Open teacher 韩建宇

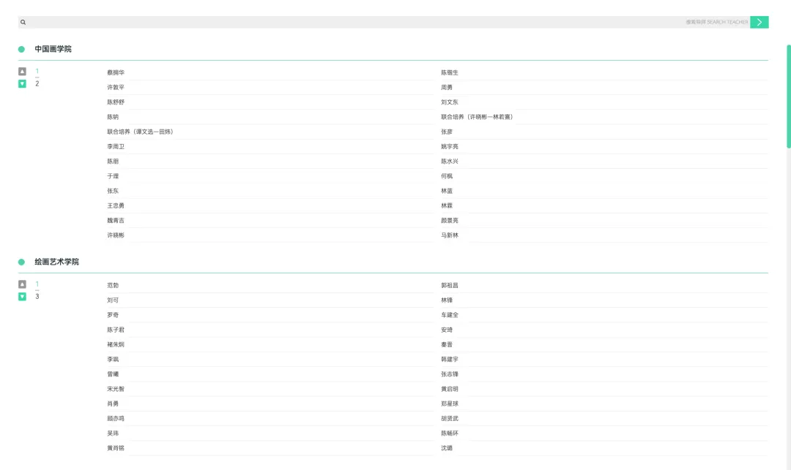coord(450,360)
